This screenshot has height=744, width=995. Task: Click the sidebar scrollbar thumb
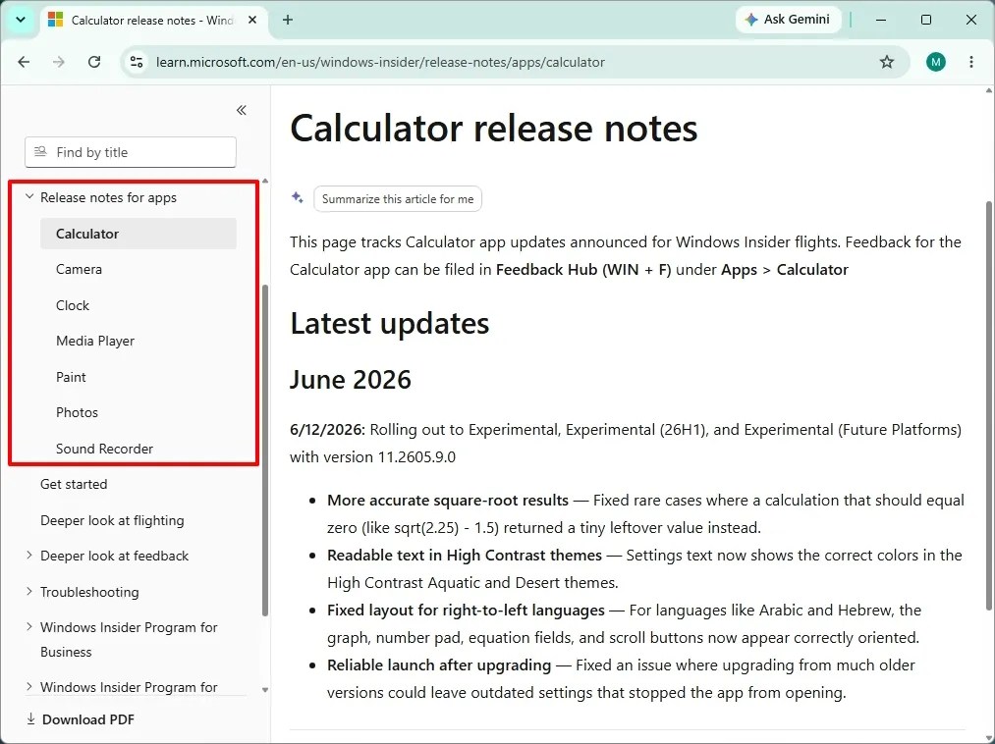(265, 451)
